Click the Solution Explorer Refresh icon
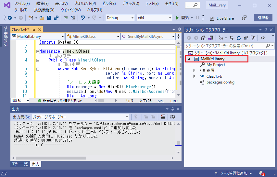This screenshot has width=277, height=177. (239, 38)
